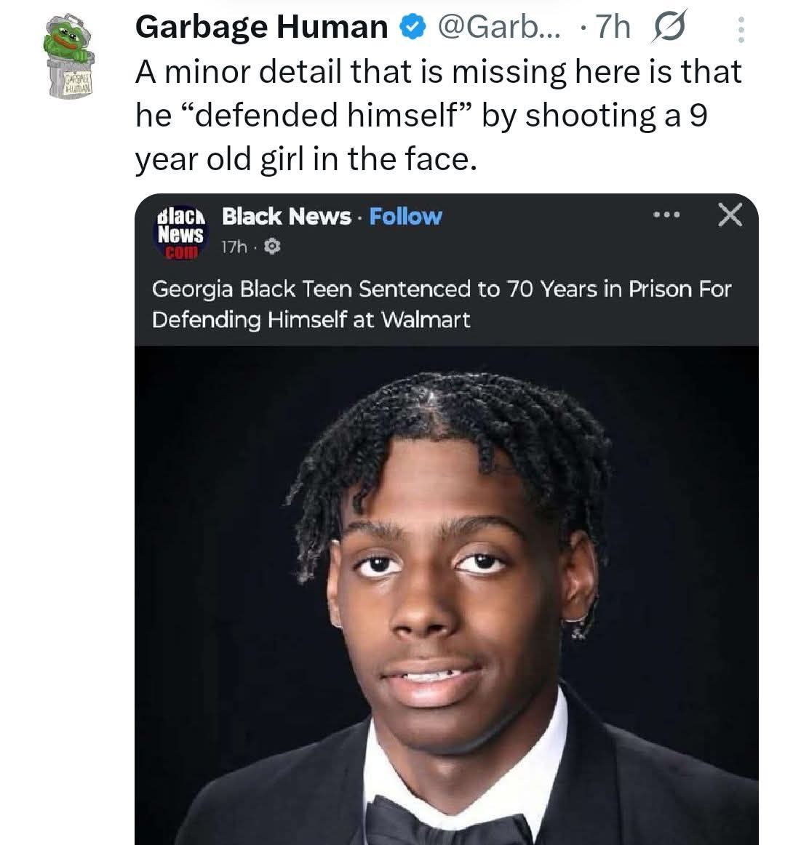Click the Black News page name
The image size is (785, 845).
click(286, 216)
